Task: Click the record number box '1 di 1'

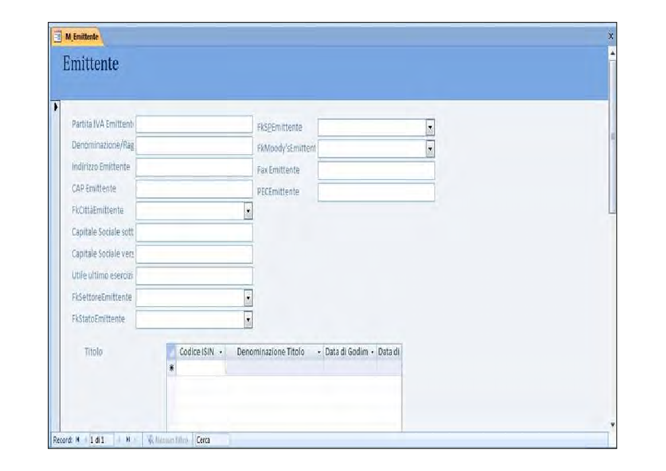Action: point(101,440)
